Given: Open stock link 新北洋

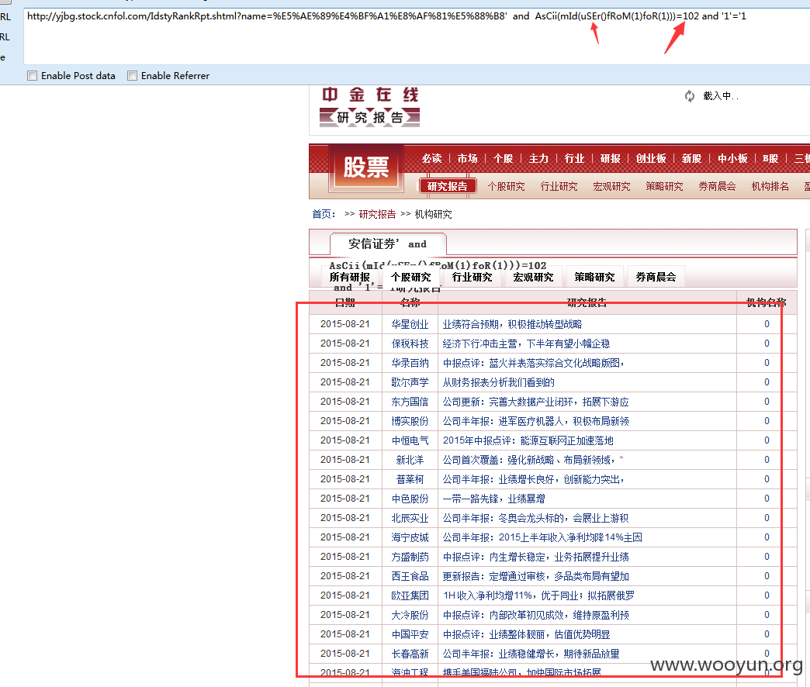Looking at the screenshot, I should coord(410,460).
